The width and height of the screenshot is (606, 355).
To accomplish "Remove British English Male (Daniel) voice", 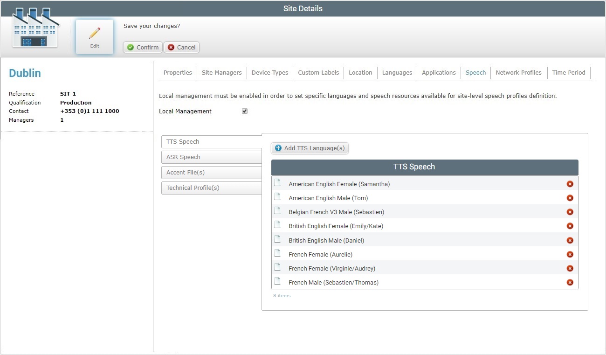I will (x=569, y=240).
